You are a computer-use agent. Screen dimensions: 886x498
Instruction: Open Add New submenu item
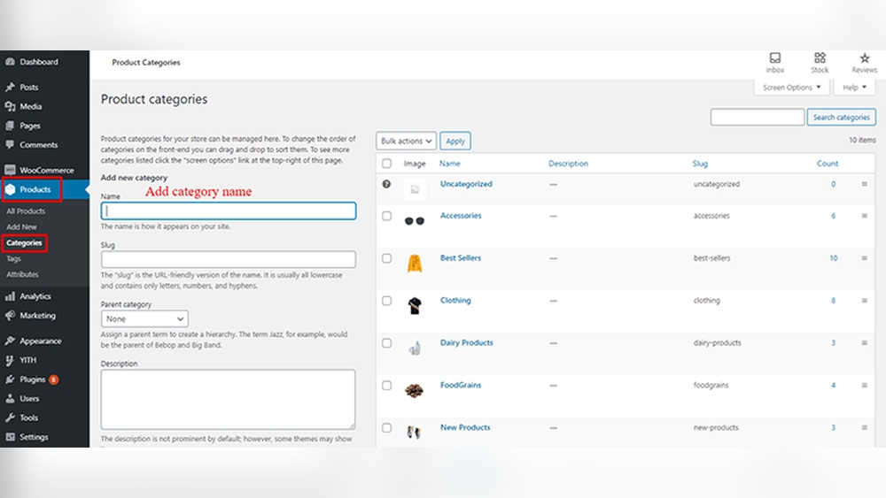click(x=21, y=226)
